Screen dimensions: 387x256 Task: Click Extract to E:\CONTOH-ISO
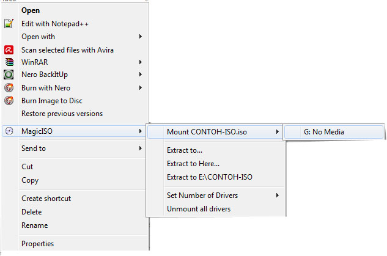click(x=209, y=177)
